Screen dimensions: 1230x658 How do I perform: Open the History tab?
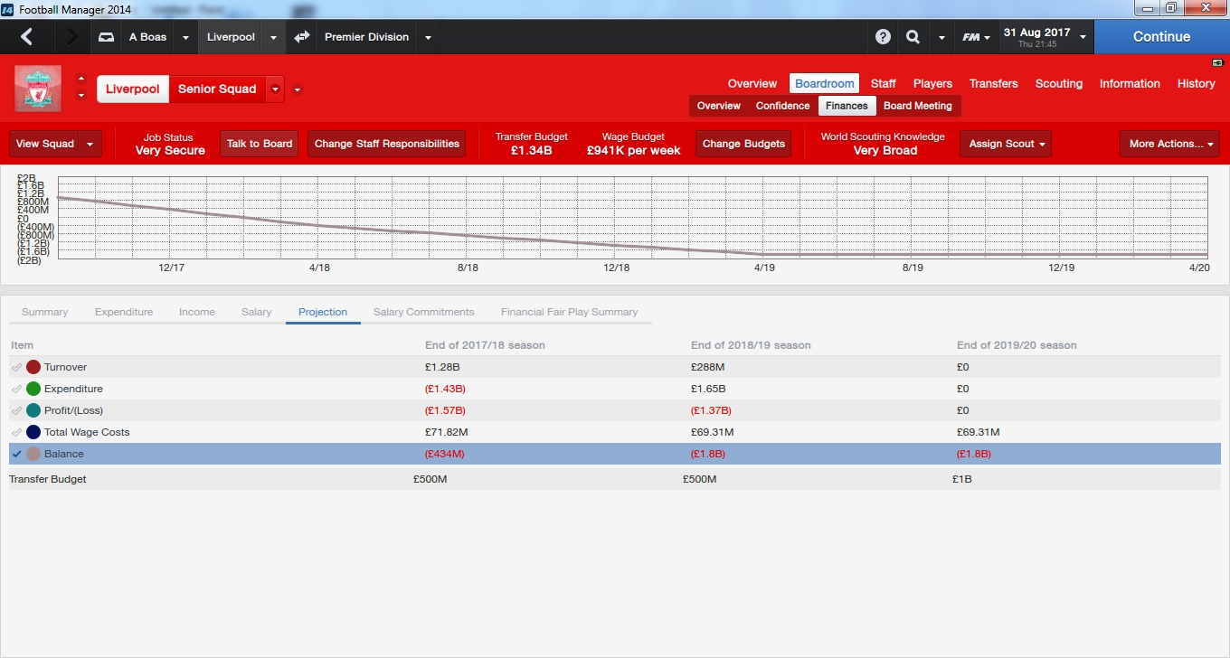[1197, 83]
